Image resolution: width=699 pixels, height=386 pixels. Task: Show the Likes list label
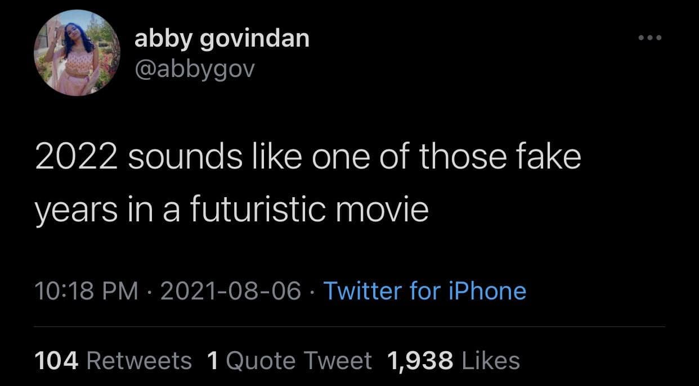coord(490,360)
